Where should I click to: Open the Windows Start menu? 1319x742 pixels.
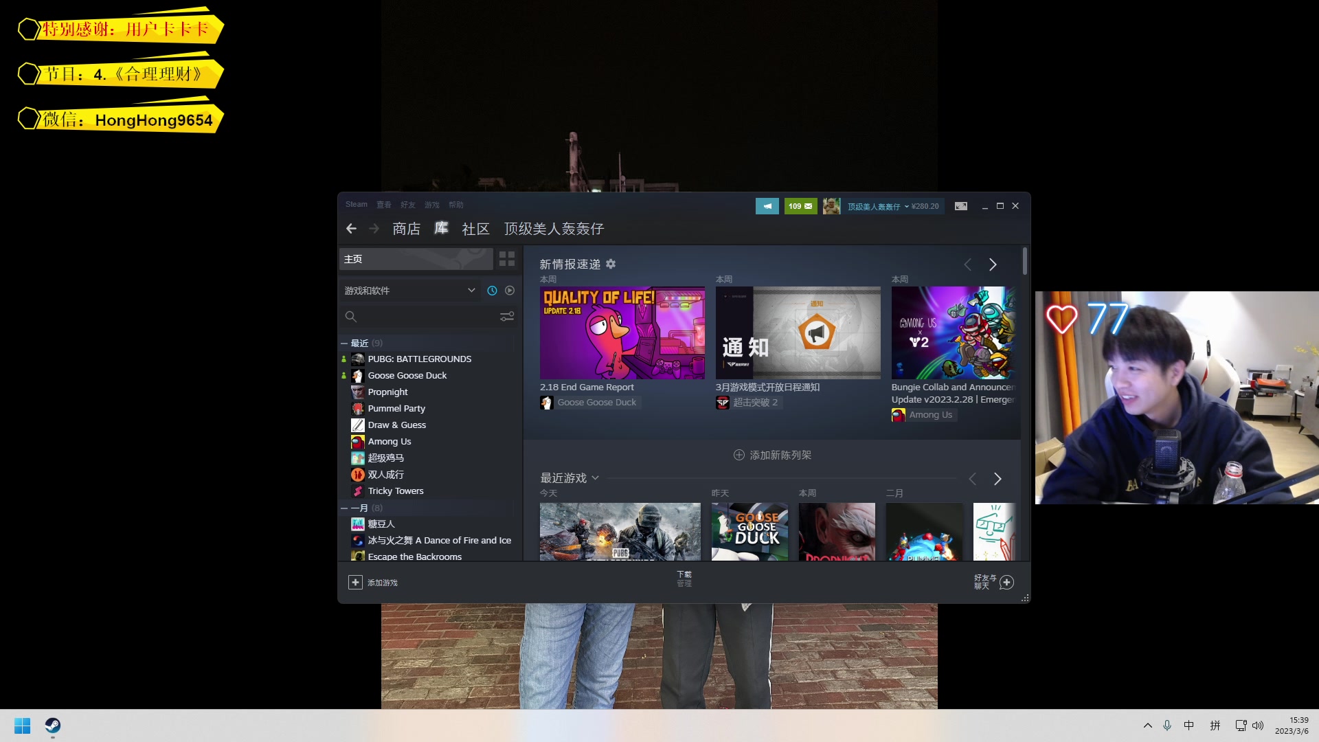23,726
